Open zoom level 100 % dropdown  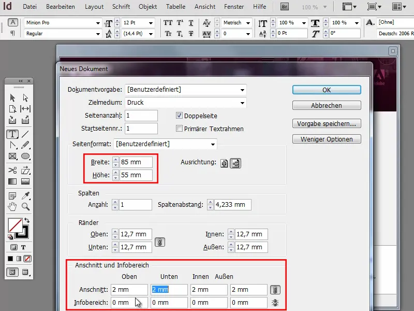325,7
